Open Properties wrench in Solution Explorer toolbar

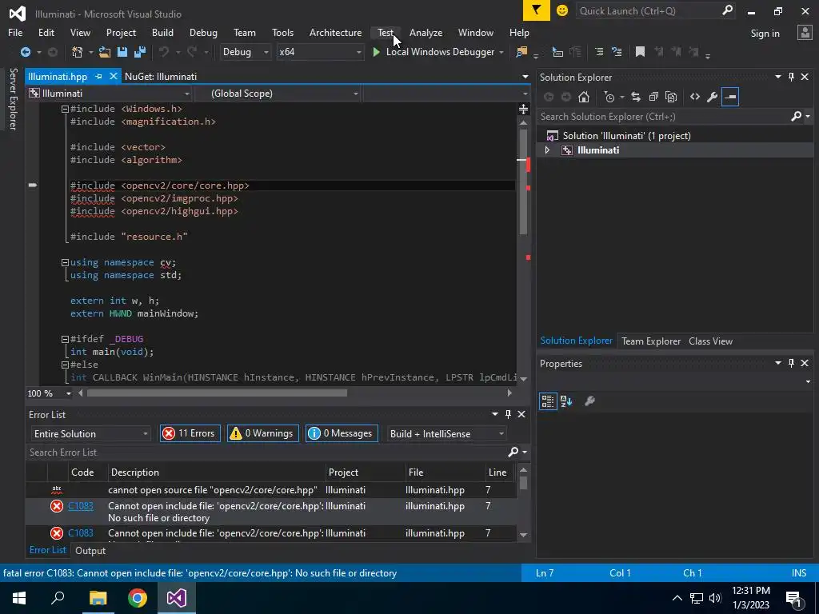[x=712, y=97]
